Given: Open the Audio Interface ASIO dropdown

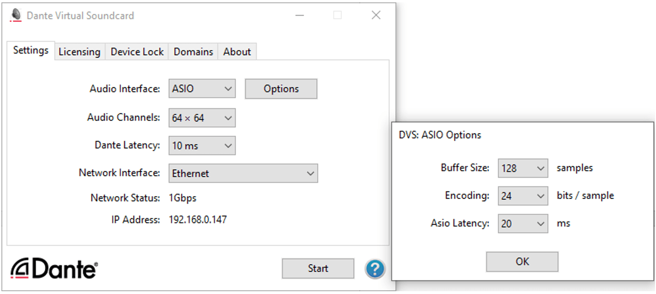Looking at the screenshot, I should [x=202, y=89].
